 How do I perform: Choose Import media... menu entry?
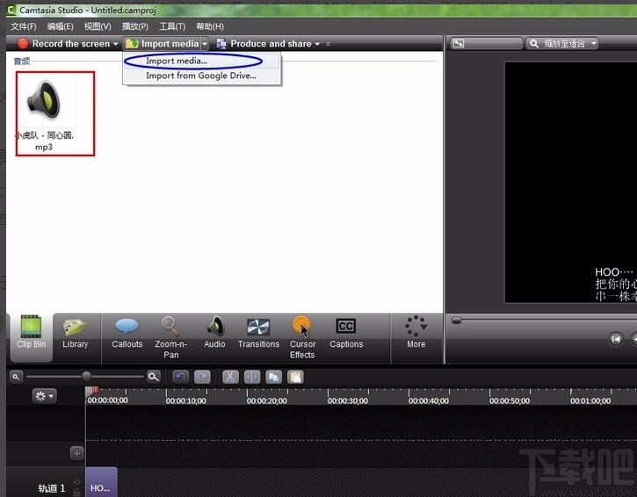pos(201,61)
